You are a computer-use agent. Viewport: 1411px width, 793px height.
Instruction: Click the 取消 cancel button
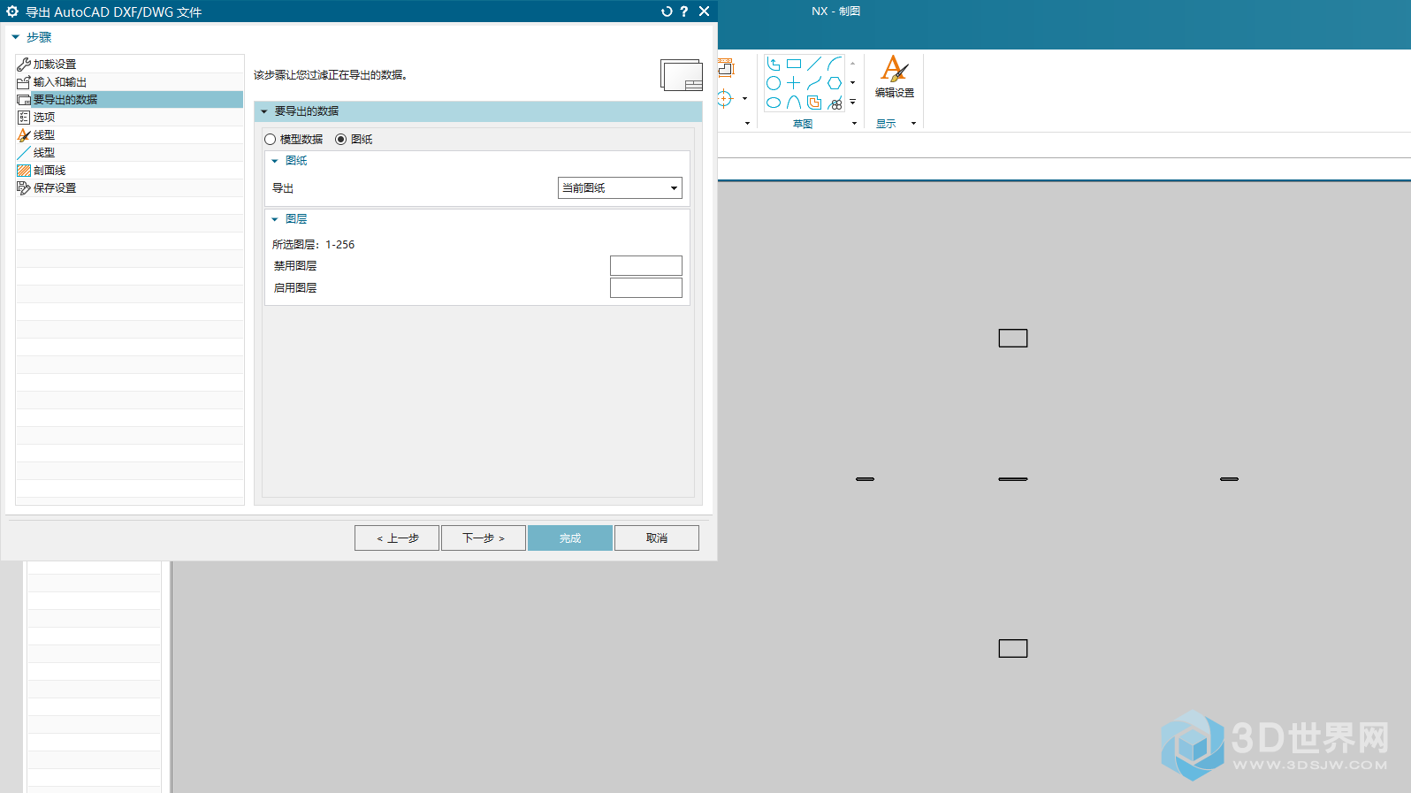click(657, 538)
